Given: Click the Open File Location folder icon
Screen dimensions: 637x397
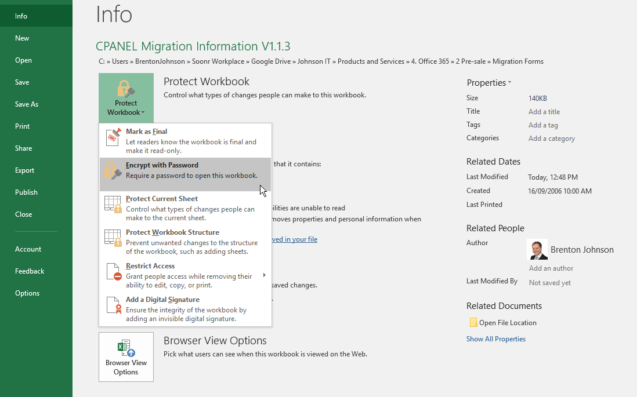Looking at the screenshot, I should 473,323.
